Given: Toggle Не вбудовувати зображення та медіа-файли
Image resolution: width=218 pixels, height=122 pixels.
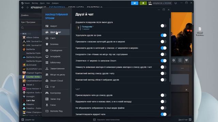Looking at the screenshot, I should [x=163, y=108].
